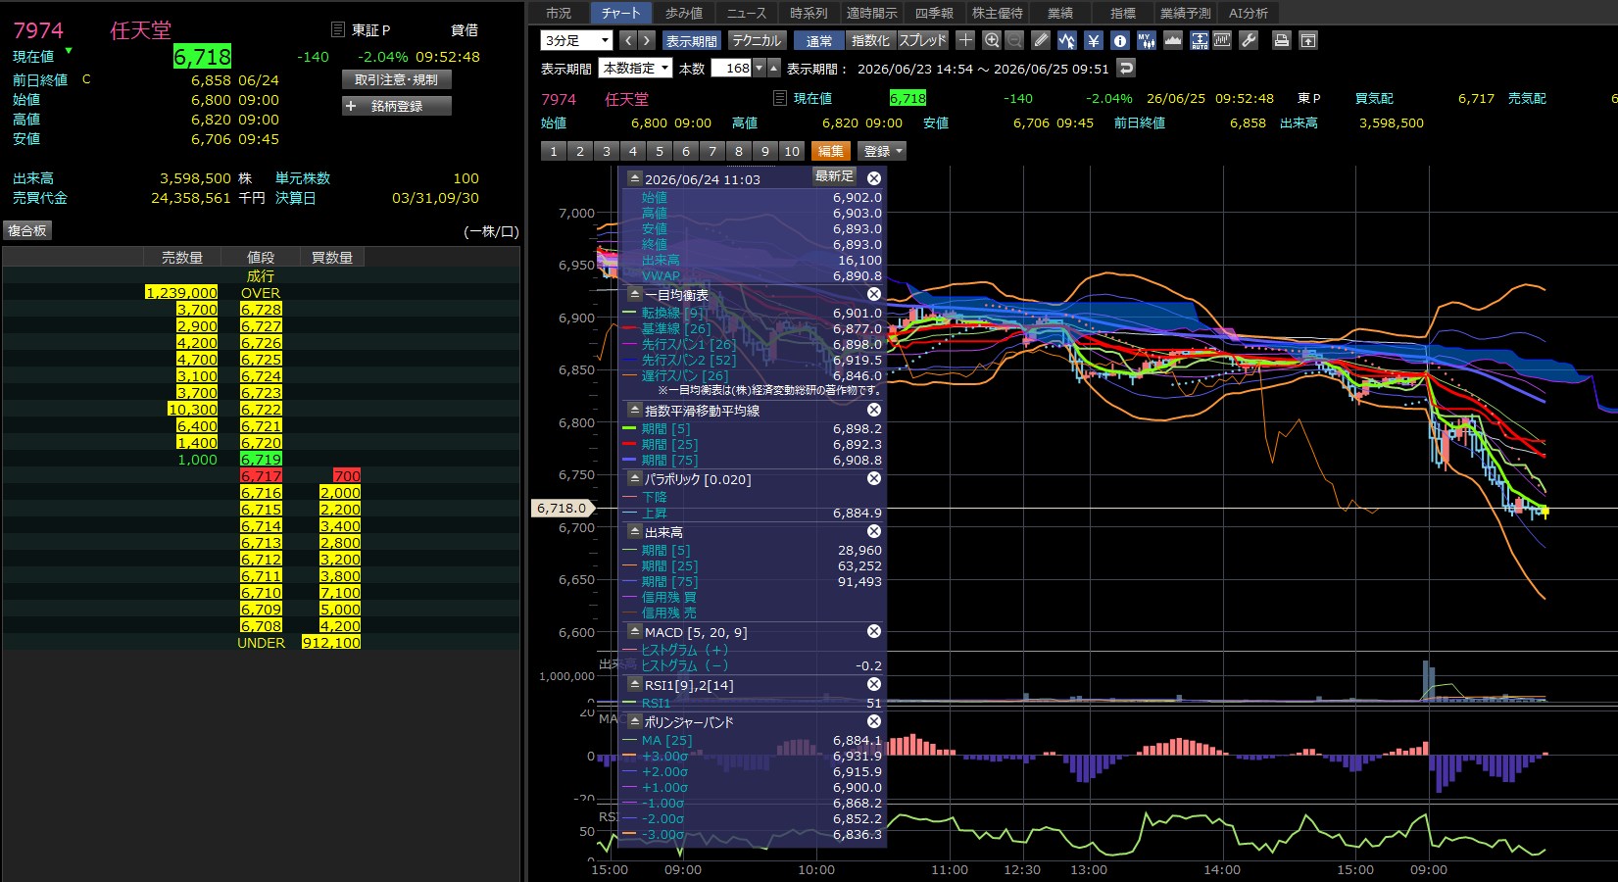This screenshot has width=1618, height=882.
Task: Switch chart mode to スプレッド
Action: coord(923,40)
